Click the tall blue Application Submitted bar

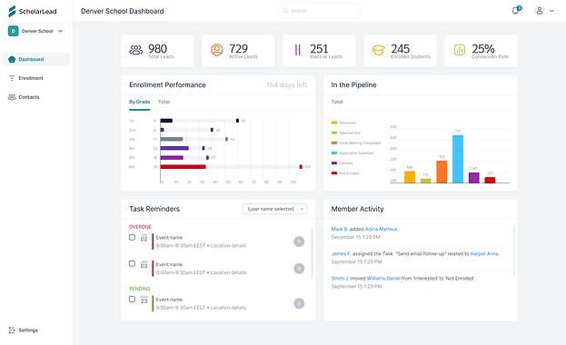[458, 159]
